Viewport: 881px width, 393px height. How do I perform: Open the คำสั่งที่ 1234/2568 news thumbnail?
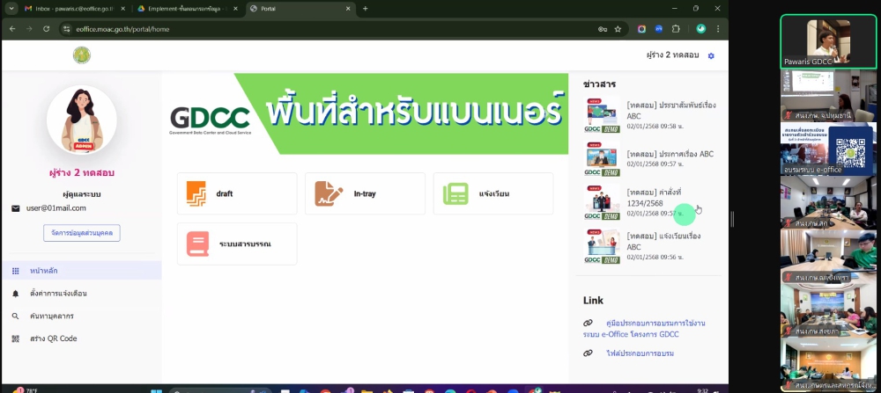coord(603,202)
